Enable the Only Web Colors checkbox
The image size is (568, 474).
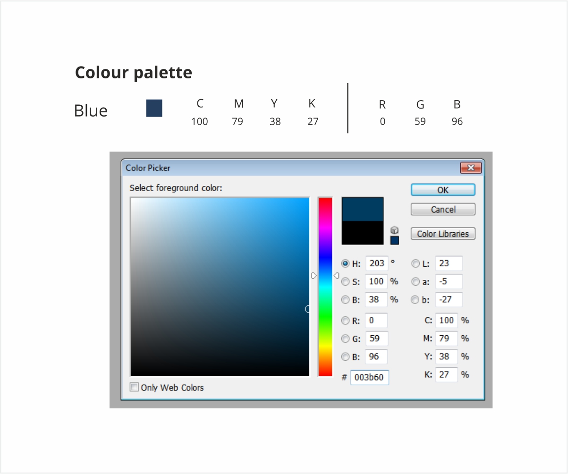[x=135, y=388]
